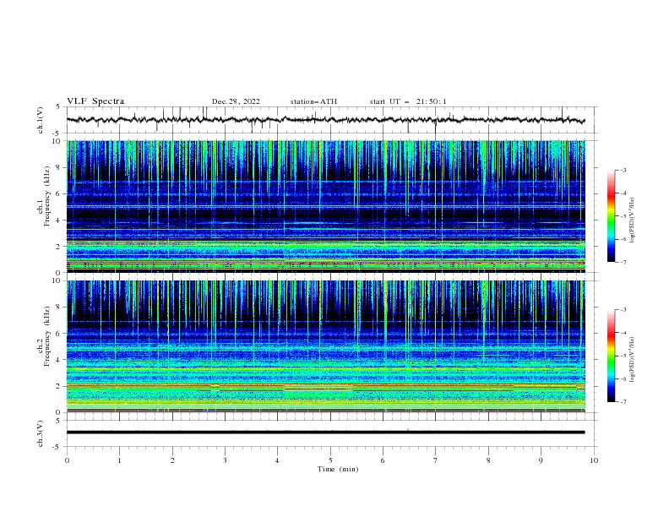Click time axis tick label 5
Screen dimensions: 669x517
point(330,460)
